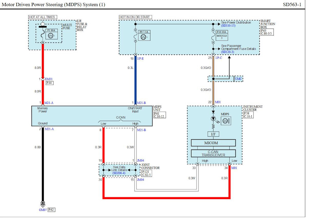Screen dimensions: 311x222
Task: Open the SD110-15 power distribution link
Action: click(x=228, y=26)
